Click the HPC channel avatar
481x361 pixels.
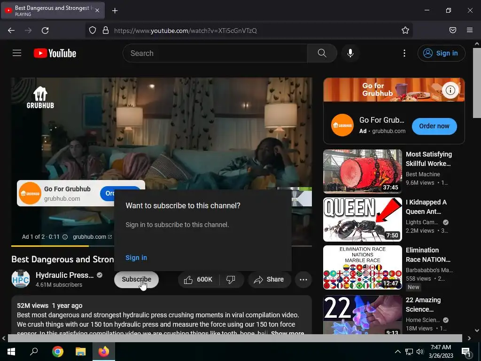pos(21,279)
